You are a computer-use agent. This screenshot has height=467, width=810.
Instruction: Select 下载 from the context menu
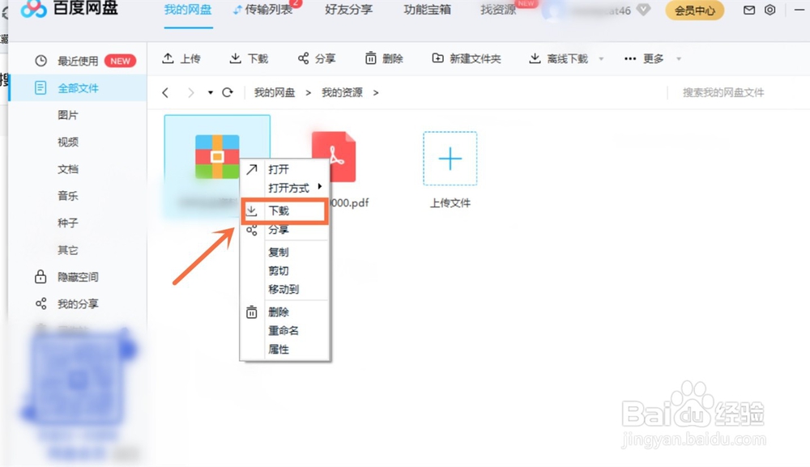[279, 210]
